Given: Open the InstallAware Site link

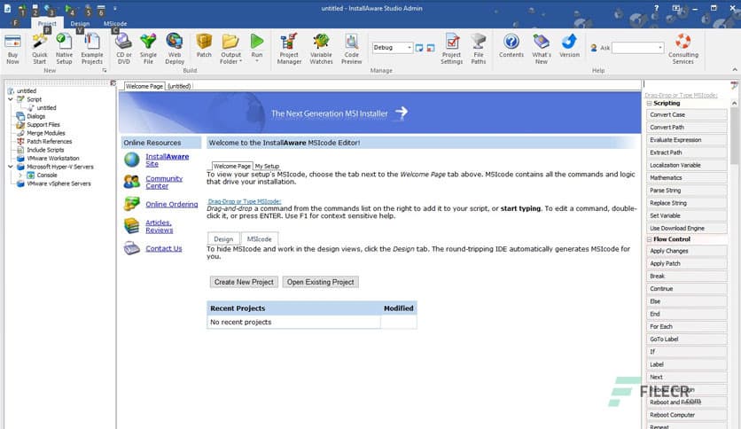Looking at the screenshot, I should click(167, 160).
